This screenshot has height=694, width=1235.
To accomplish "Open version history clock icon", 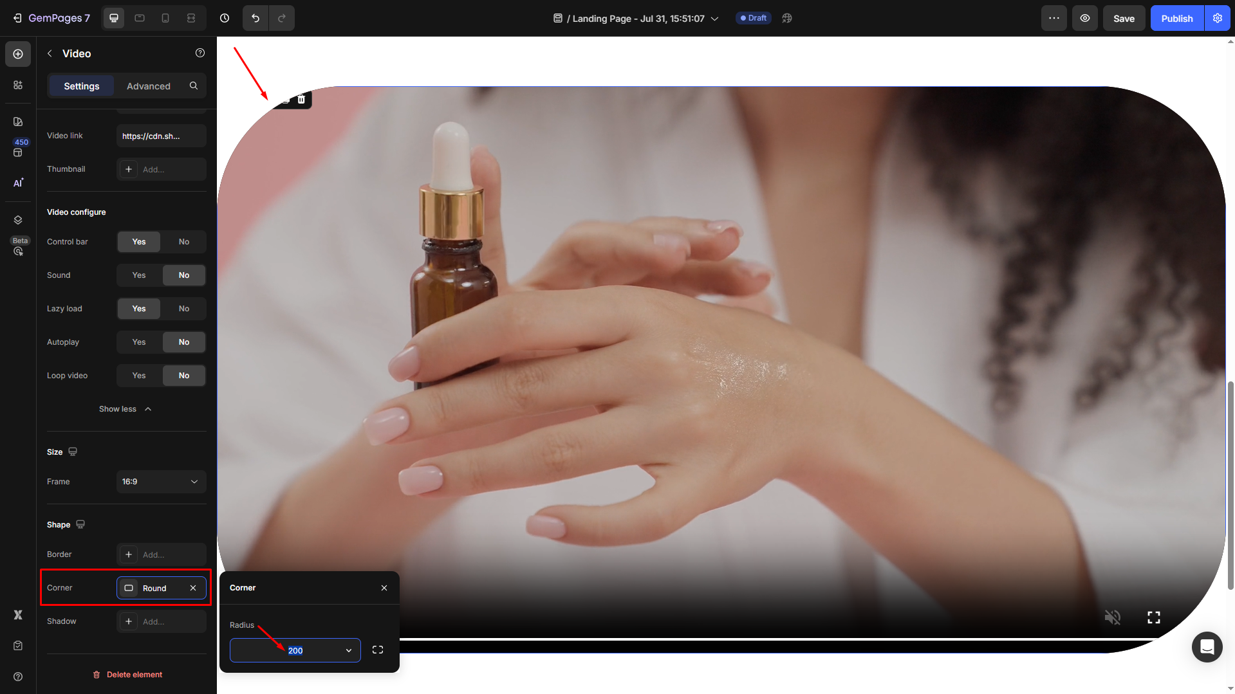I will [225, 18].
